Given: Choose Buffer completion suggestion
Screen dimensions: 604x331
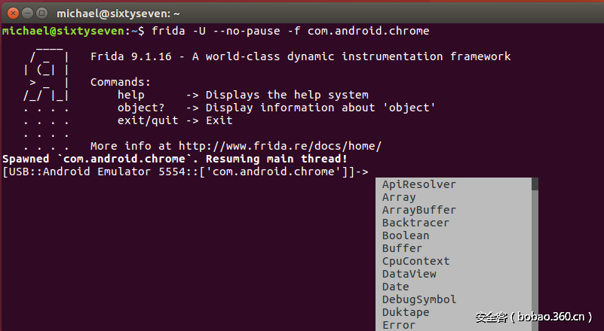Looking at the screenshot, I should (x=402, y=248).
